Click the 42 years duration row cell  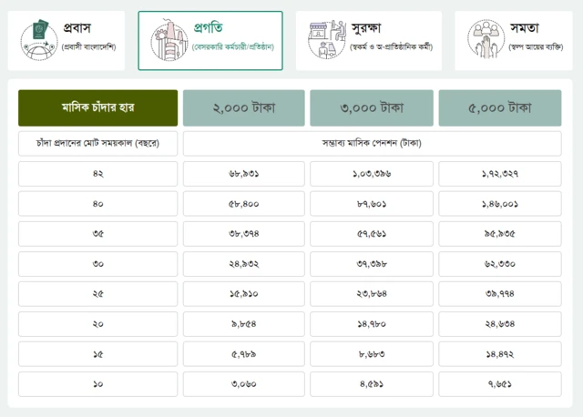coord(97,173)
